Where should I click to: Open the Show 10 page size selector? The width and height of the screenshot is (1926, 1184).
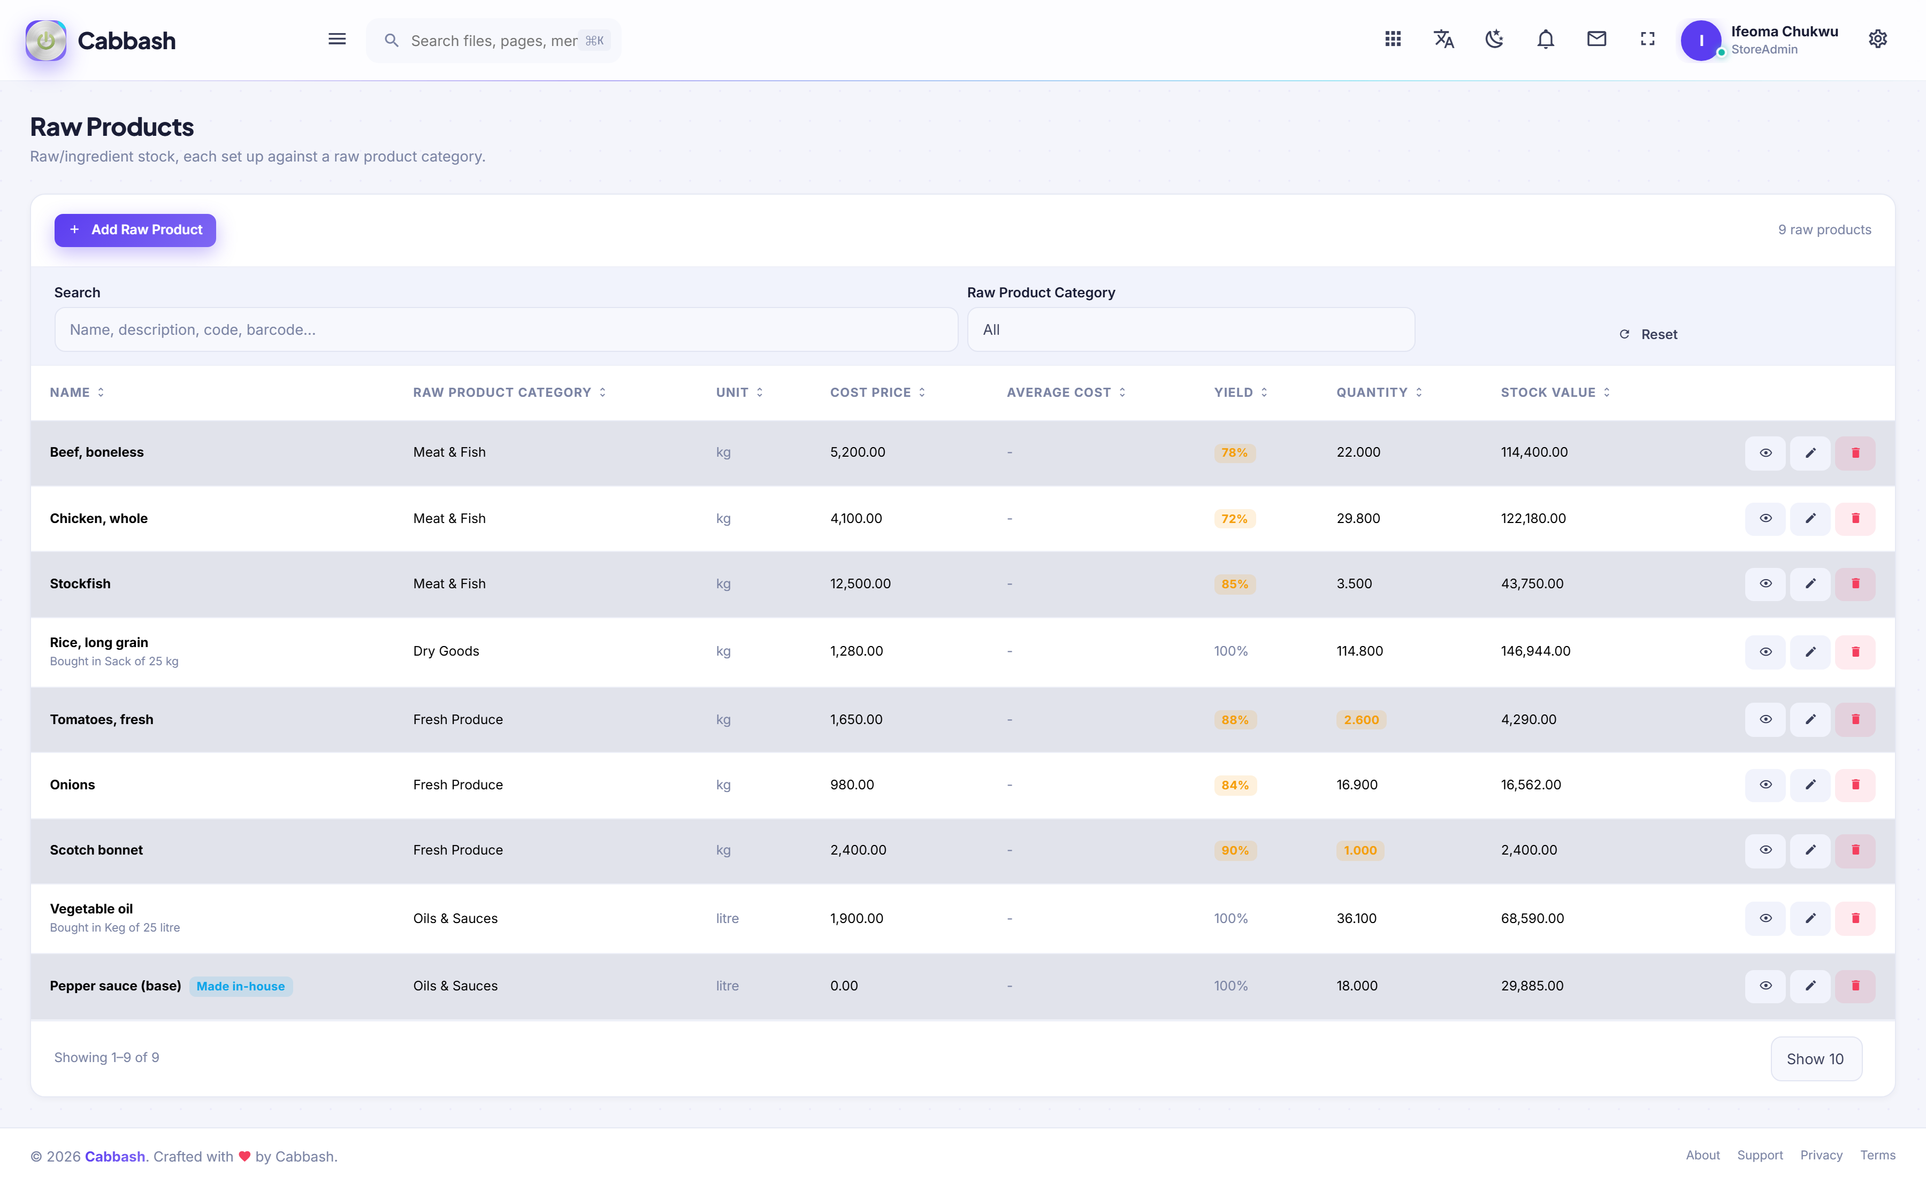tap(1816, 1059)
